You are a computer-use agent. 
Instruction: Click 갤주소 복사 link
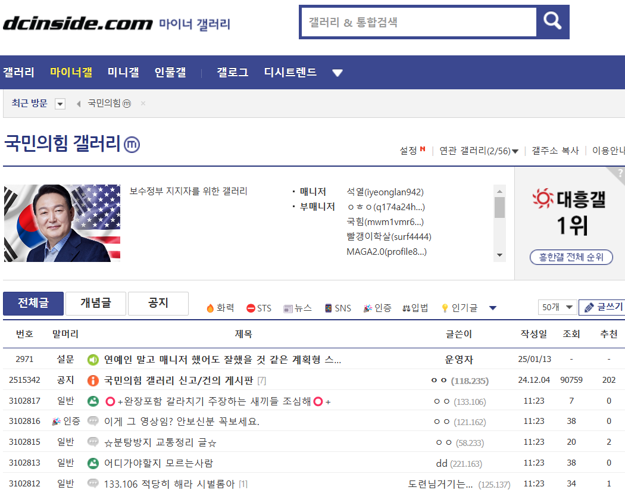tap(555, 151)
